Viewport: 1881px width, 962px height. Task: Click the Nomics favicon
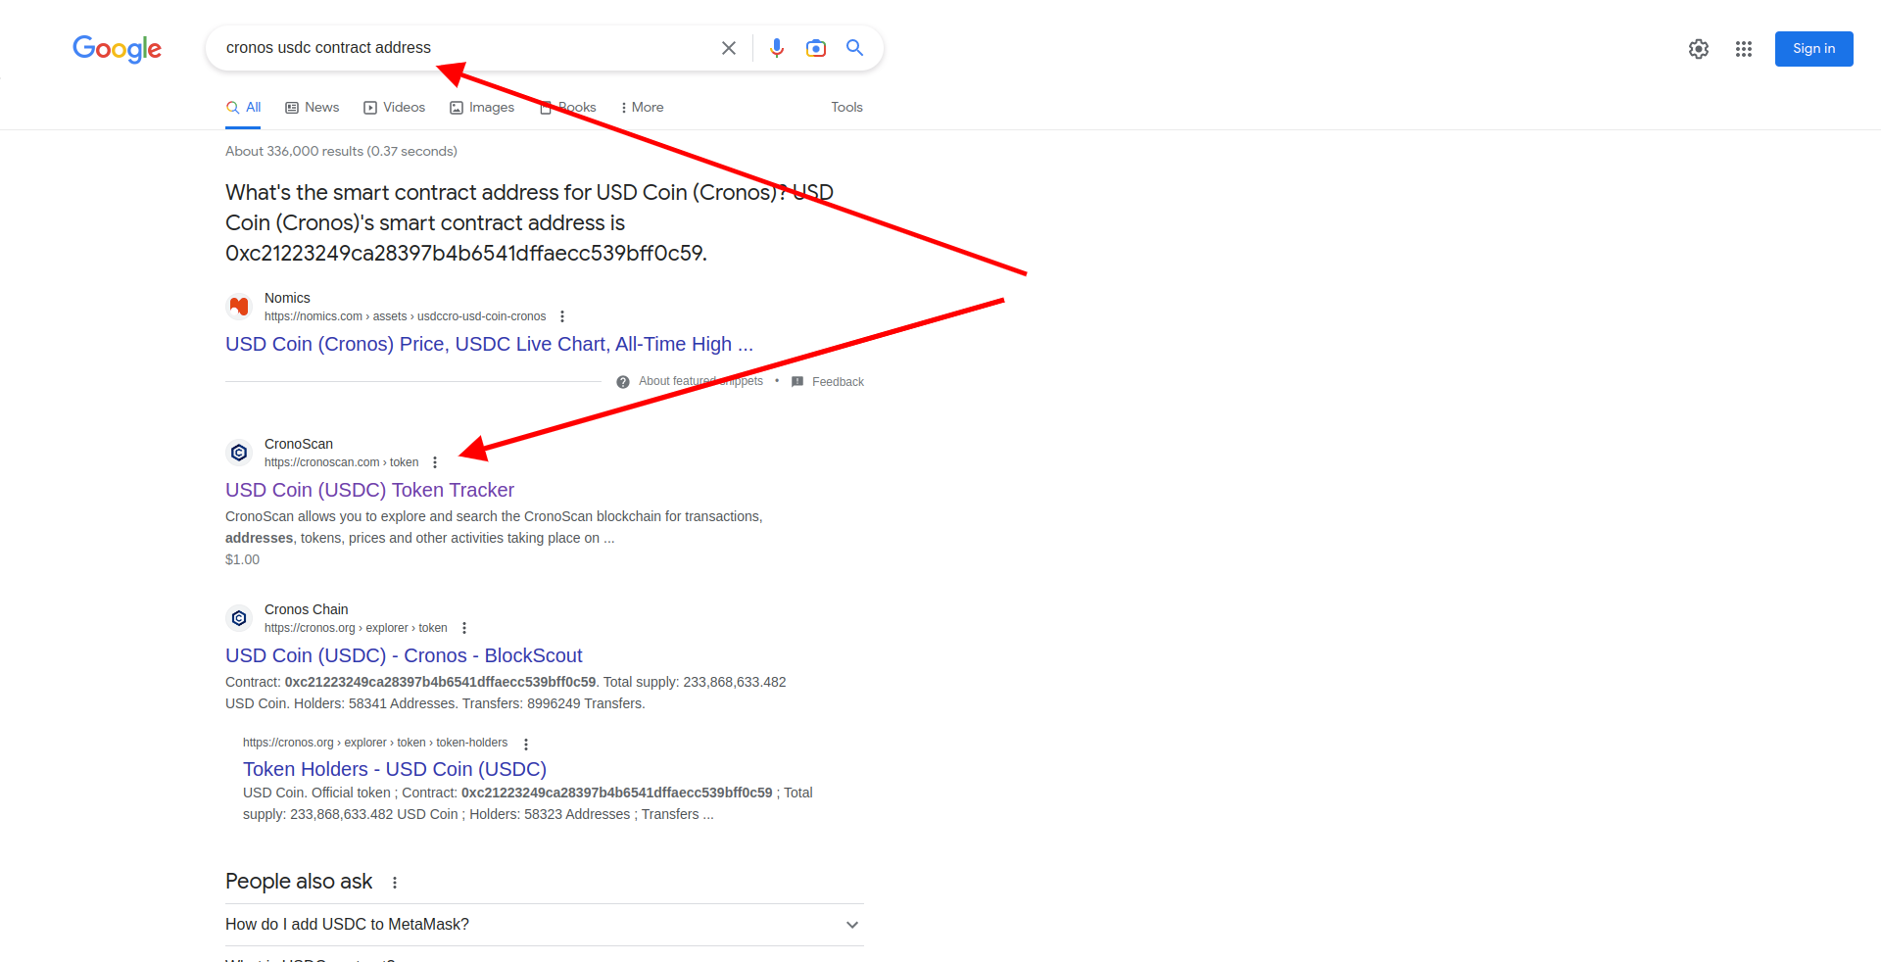(x=239, y=307)
